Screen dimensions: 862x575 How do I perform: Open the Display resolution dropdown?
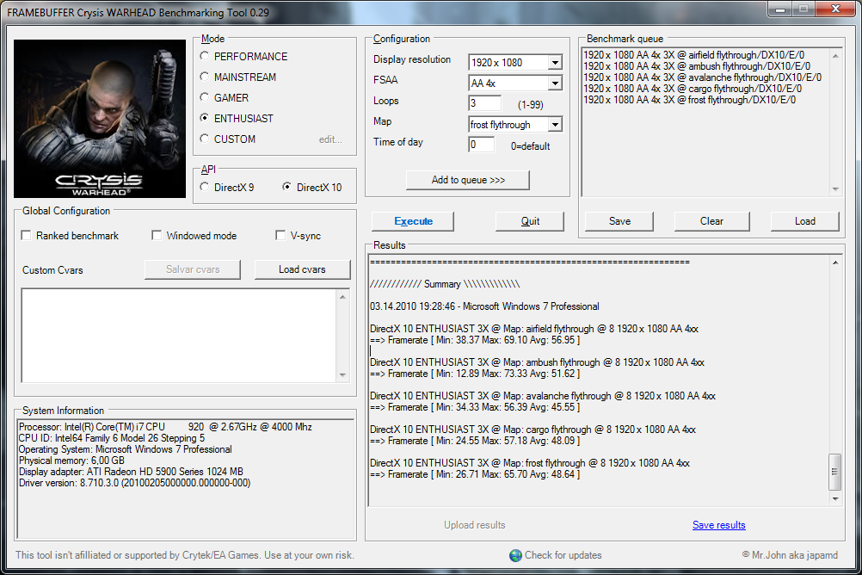(555, 63)
